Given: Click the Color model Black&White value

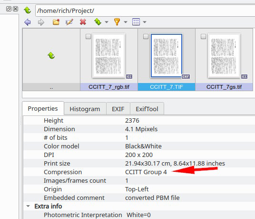Looking at the screenshot, I should pos(143,146).
